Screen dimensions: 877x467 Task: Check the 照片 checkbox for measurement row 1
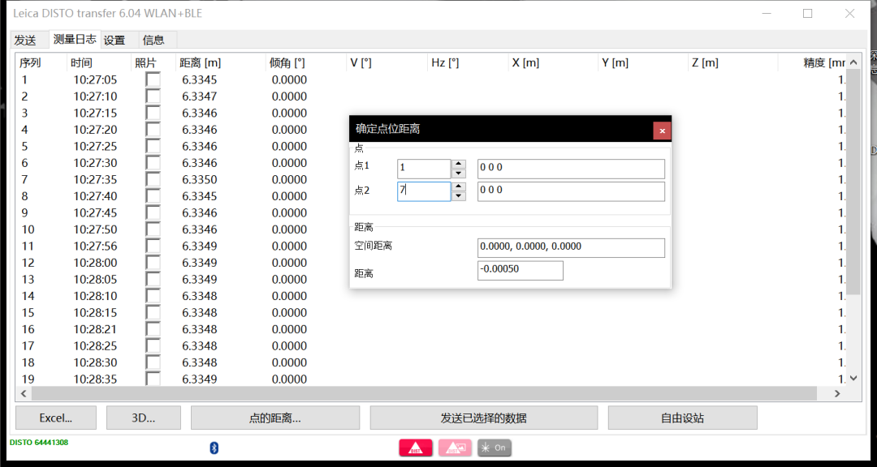point(152,79)
